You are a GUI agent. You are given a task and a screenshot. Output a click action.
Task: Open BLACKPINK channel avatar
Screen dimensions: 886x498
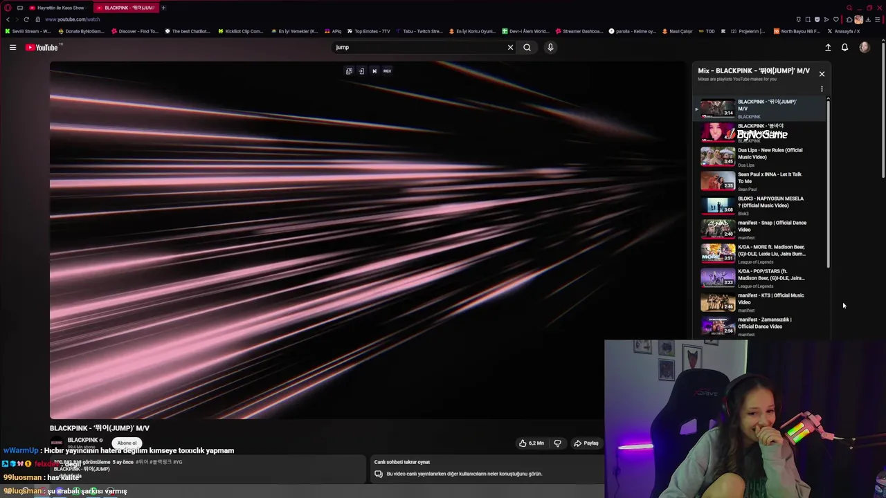tap(57, 442)
